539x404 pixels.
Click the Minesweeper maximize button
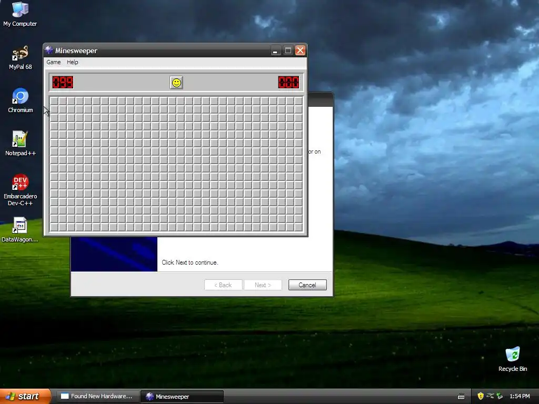(x=288, y=50)
